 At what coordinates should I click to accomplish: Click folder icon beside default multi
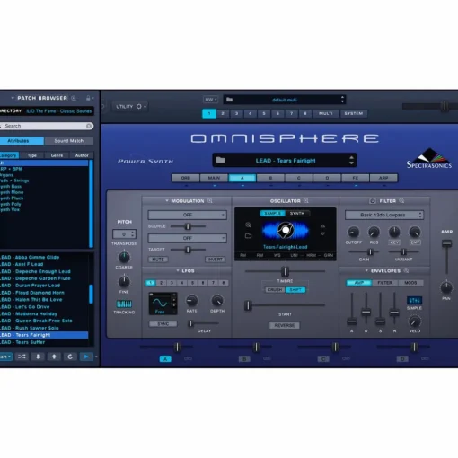230,100
